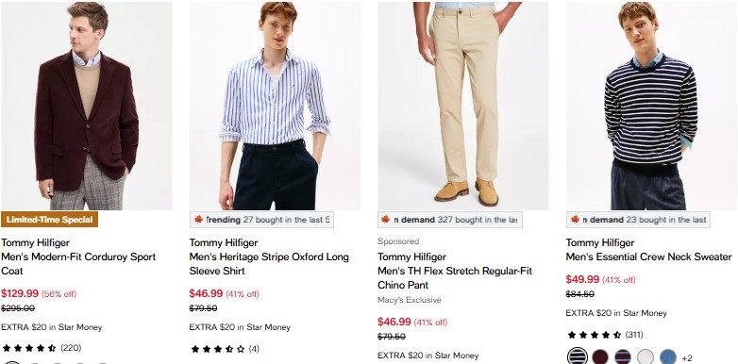Select the white sweater color swatch
This screenshot has width=738, height=364.
click(646, 356)
